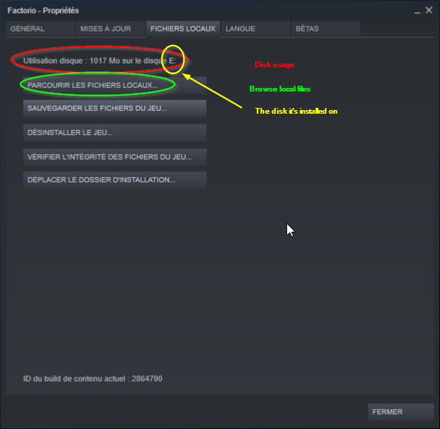The height and width of the screenshot is (429, 440).
Task: Click the 'Factorio - Propriétés' window title
Action: (43, 11)
